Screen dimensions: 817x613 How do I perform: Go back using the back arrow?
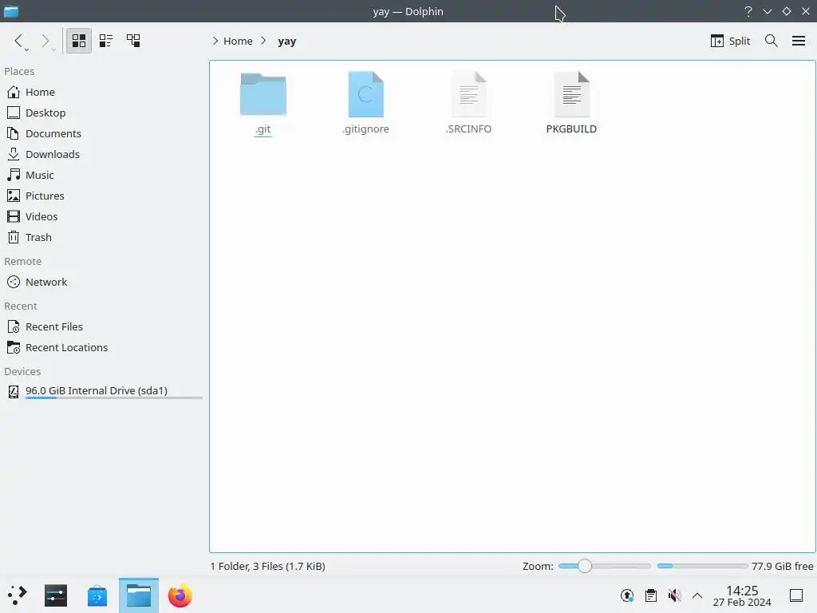tap(19, 41)
